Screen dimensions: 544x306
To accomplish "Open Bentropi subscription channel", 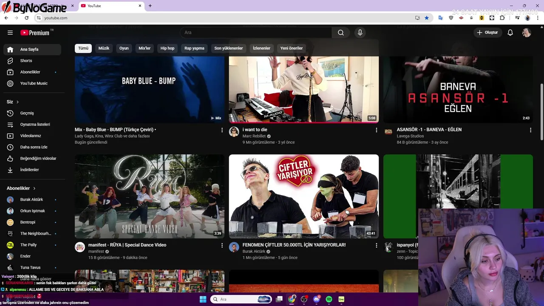I will [x=32, y=222].
